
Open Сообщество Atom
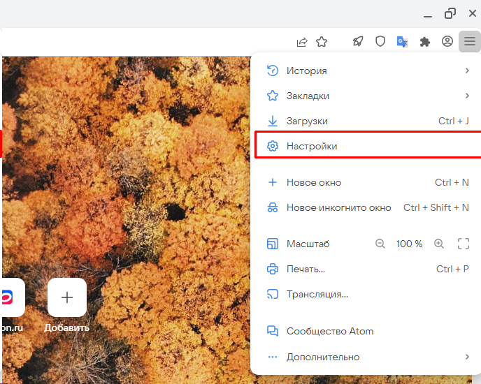368,332
